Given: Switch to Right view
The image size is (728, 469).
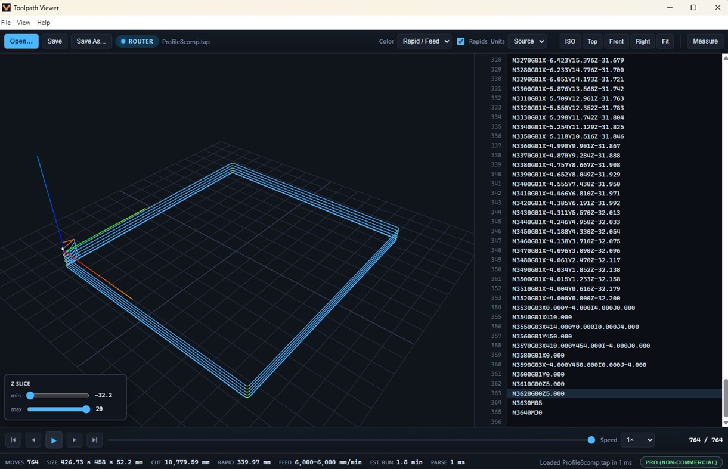Looking at the screenshot, I should pos(643,41).
